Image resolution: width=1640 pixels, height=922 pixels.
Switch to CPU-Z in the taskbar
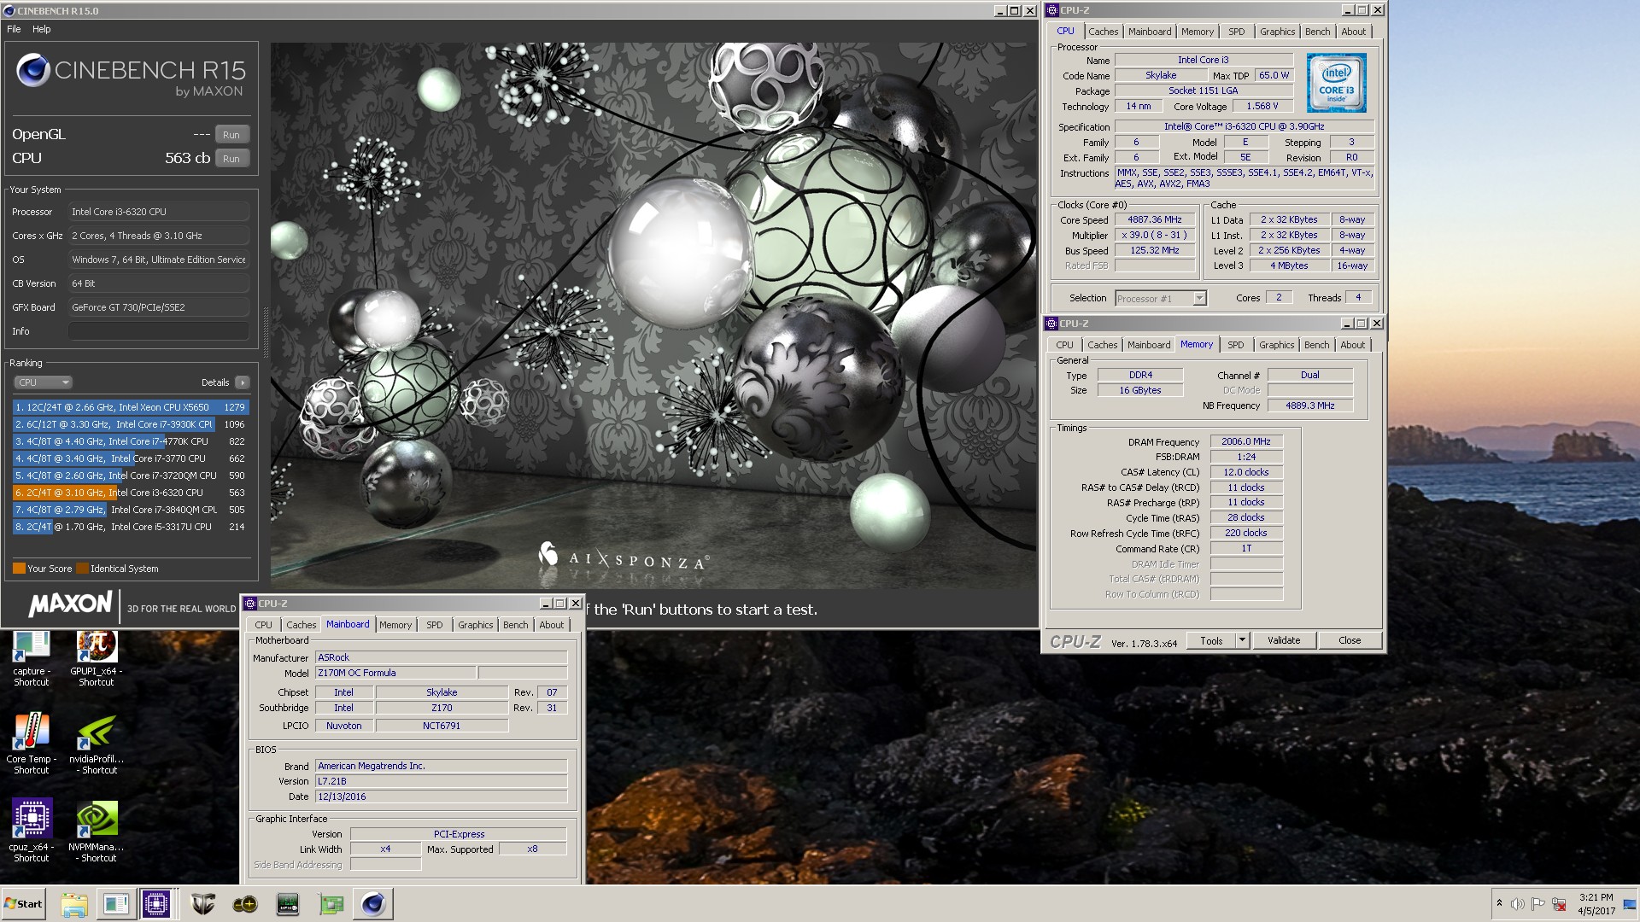tap(156, 904)
